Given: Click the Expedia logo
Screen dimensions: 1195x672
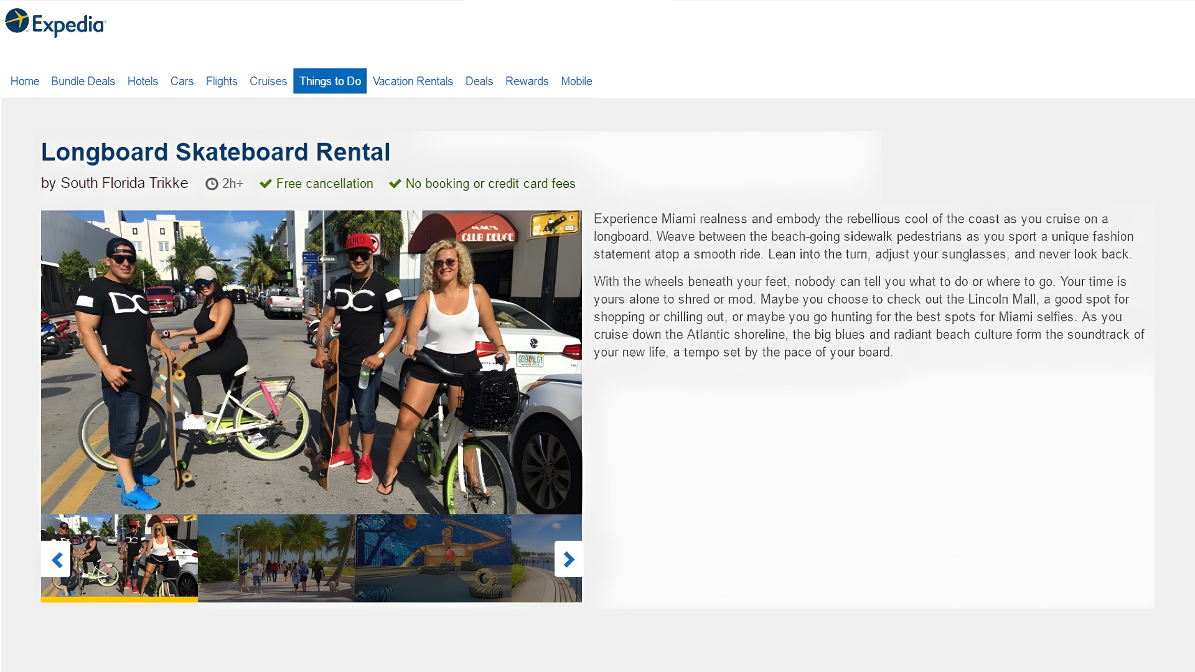Looking at the screenshot, I should point(56,23).
